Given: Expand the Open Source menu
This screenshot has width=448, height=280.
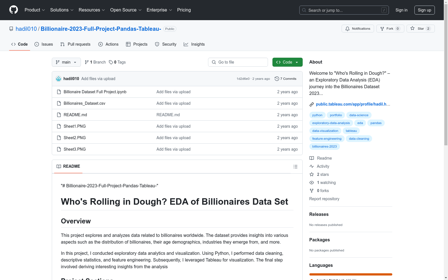Looking at the screenshot, I should point(126,10).
